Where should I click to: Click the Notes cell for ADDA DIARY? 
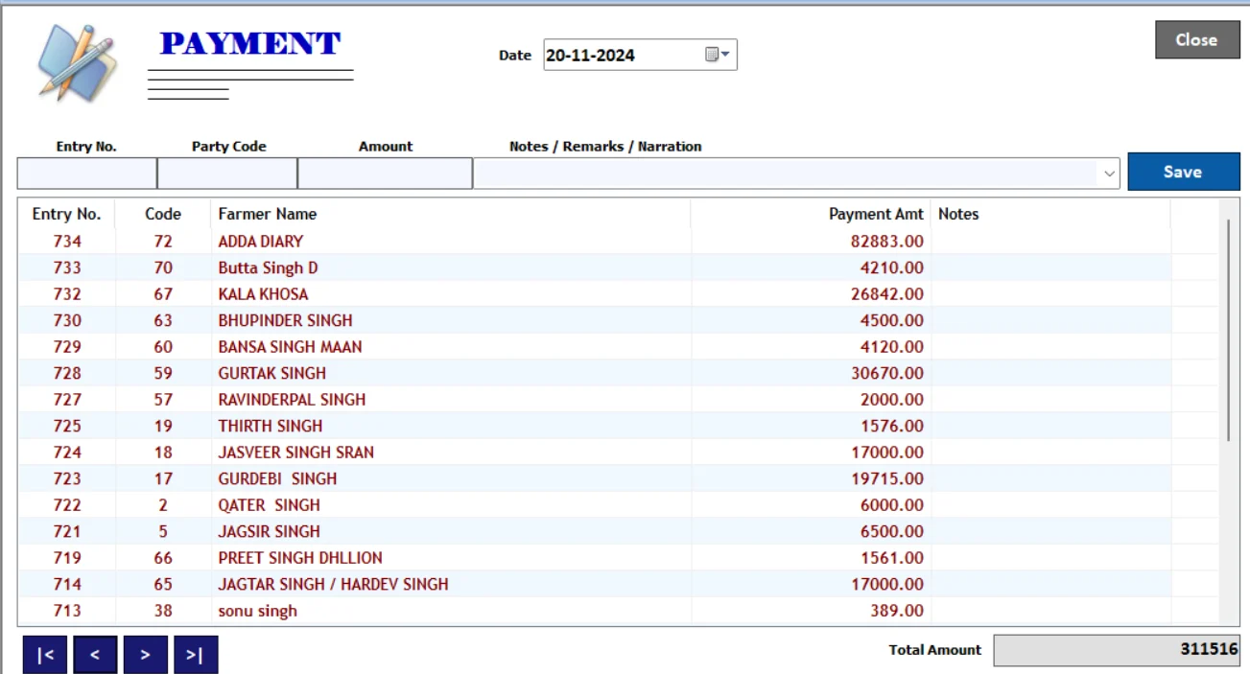(x=1050, y=242)
